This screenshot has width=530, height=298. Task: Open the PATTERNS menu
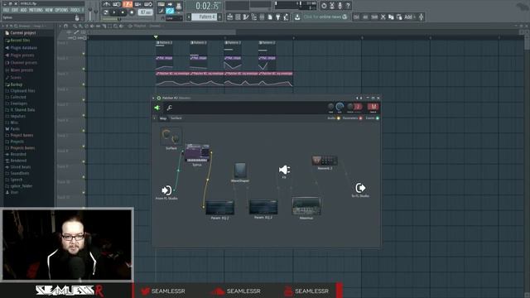pos(36,10)
